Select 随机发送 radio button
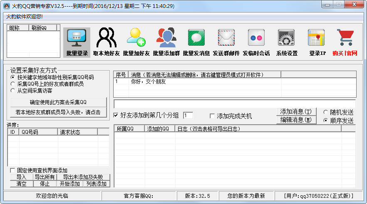 click(x=325, y=112)
